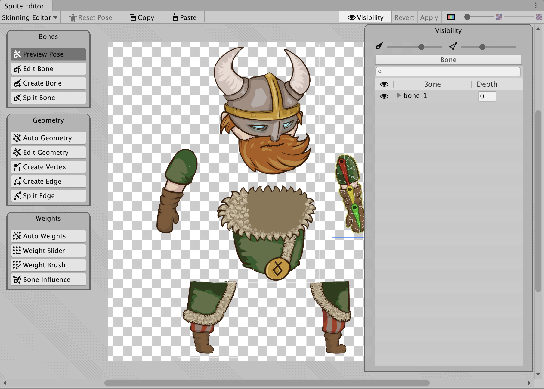Image resolution: width=544 pixels, height=389 pixels.
Task: Choose the Split Edge tool icon
Action: click(x=17, y=196)
